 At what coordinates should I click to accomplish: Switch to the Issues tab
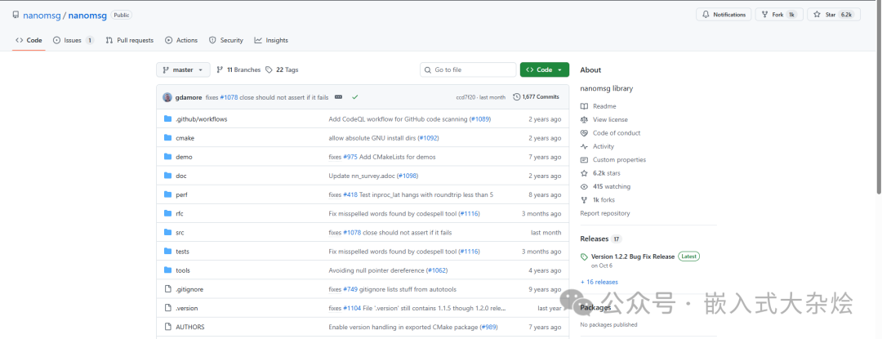tap(73, 41)
